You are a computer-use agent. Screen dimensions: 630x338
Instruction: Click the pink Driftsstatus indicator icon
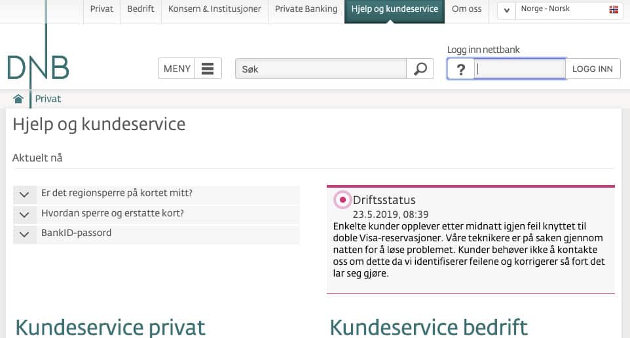click(x=342, y=199)
